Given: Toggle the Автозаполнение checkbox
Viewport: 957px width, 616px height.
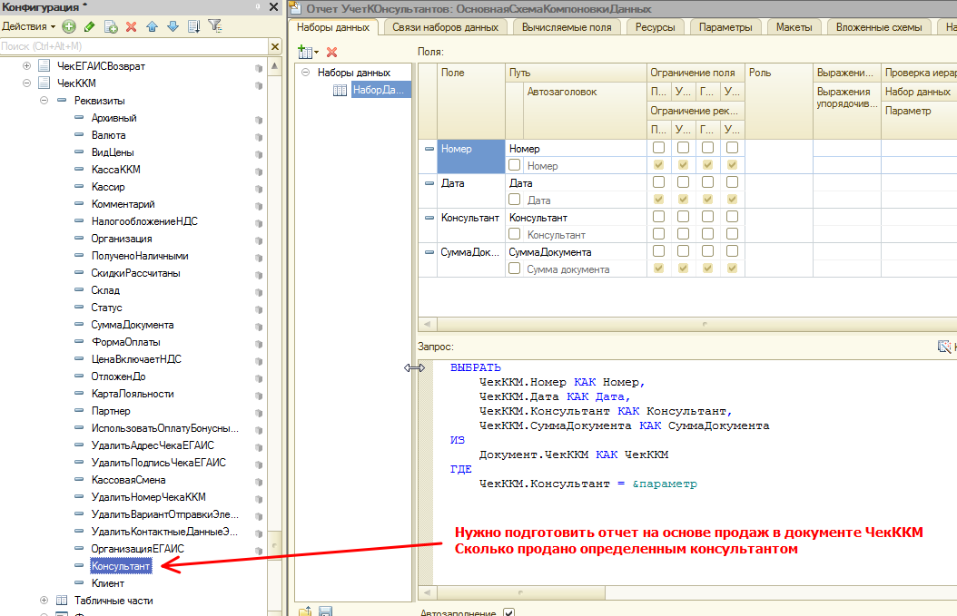Looking at the screenshot, I should [x=508, y=612].
